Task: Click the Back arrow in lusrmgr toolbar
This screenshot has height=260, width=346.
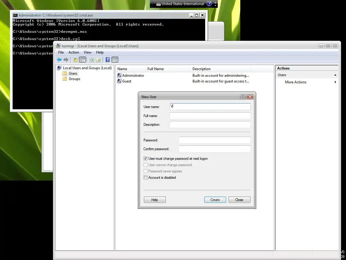Action: [x=59, y=60]
